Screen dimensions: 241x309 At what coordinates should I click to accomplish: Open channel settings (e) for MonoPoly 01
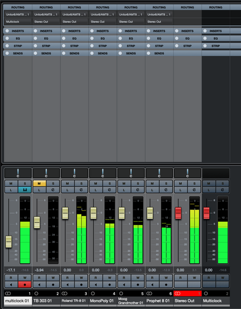(110, 190)
